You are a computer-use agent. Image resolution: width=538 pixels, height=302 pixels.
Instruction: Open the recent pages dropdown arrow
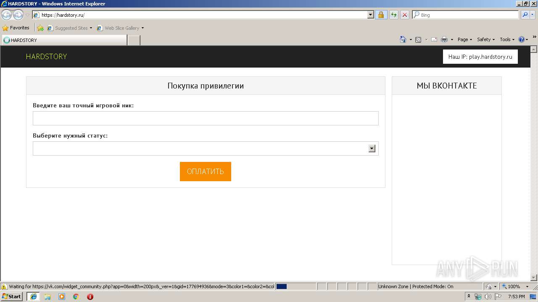[x=27, y=15]
